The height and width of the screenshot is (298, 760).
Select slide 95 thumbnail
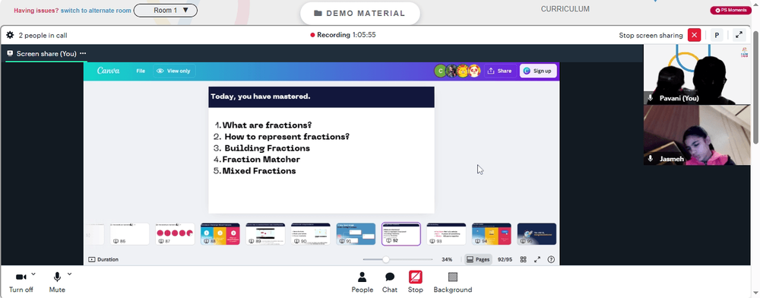click(537, 234)
